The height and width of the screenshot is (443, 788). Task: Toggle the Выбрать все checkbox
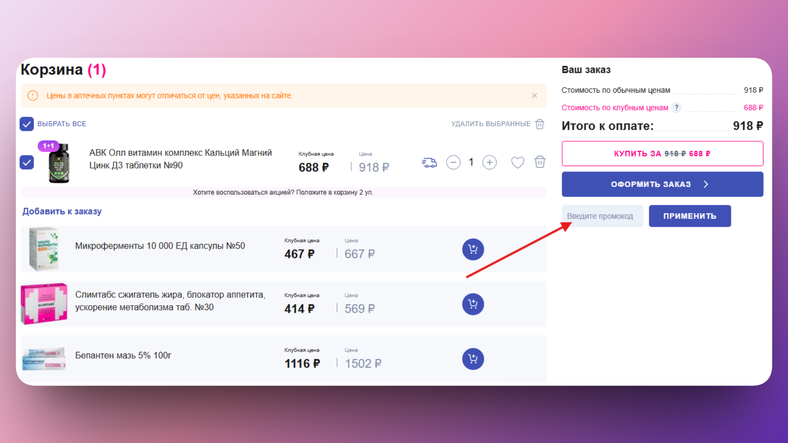tap(27, 124)
